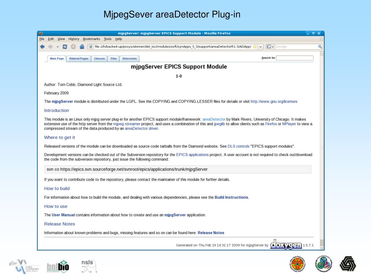Image resolution: width=371 pixels, height=278 pixels.
Task: Open the DLS controls link
Action: point(238,146)
